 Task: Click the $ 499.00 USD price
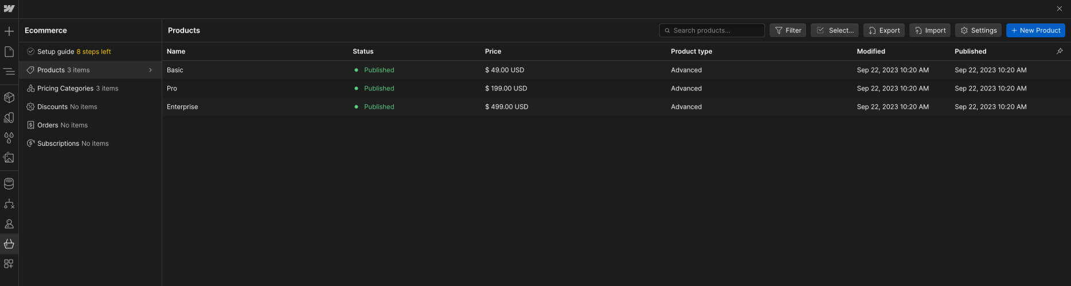tap(507, 106)
